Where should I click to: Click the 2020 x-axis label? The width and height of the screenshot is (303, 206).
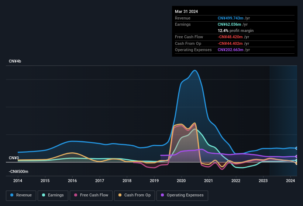click(181, 181)
